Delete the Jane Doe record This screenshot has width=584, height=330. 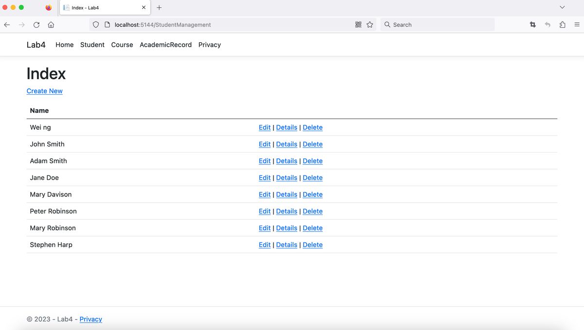[312, 178]
